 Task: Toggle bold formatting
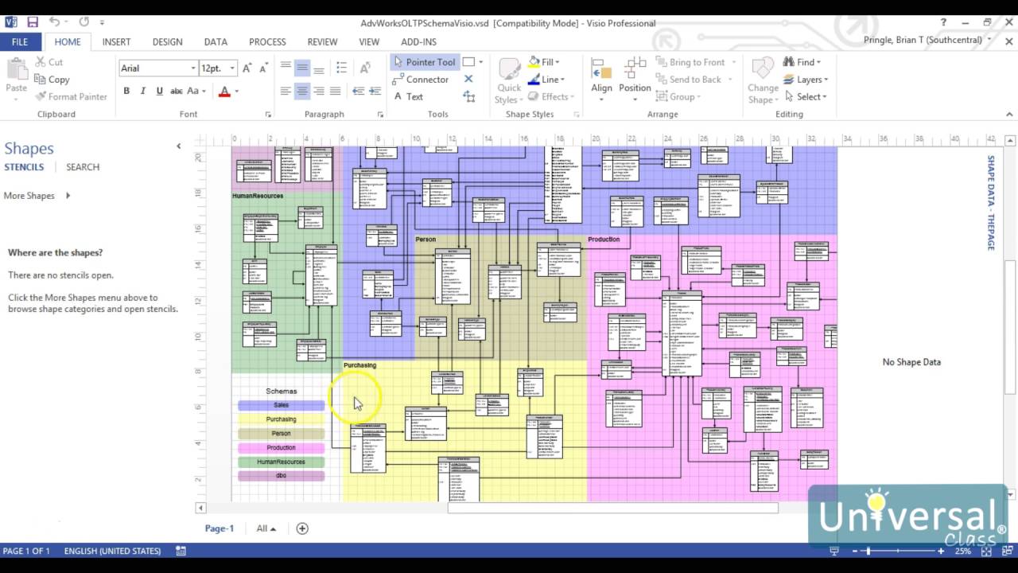coord(126,92)
